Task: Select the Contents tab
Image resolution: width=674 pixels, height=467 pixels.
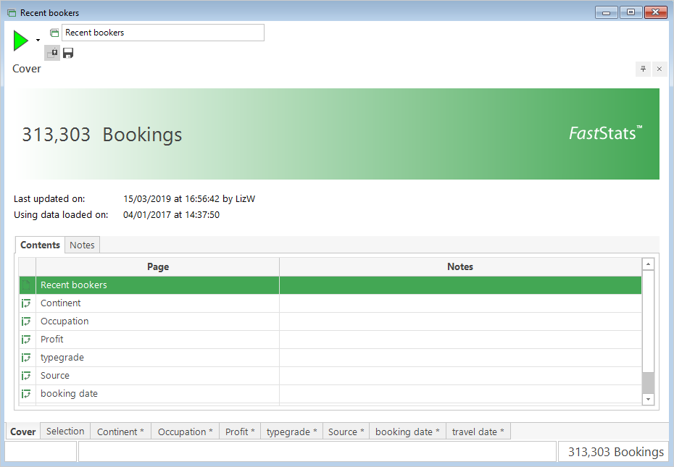Action: [40, 245]
